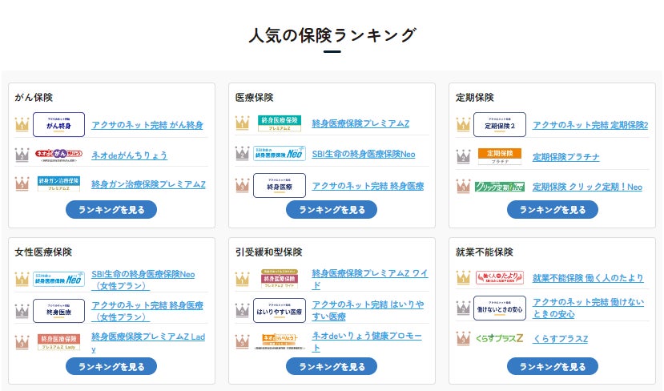This screenshot has width=664, height=391.
Task: Click the アクサ がん終身 product logo
Action: (58, 125)
